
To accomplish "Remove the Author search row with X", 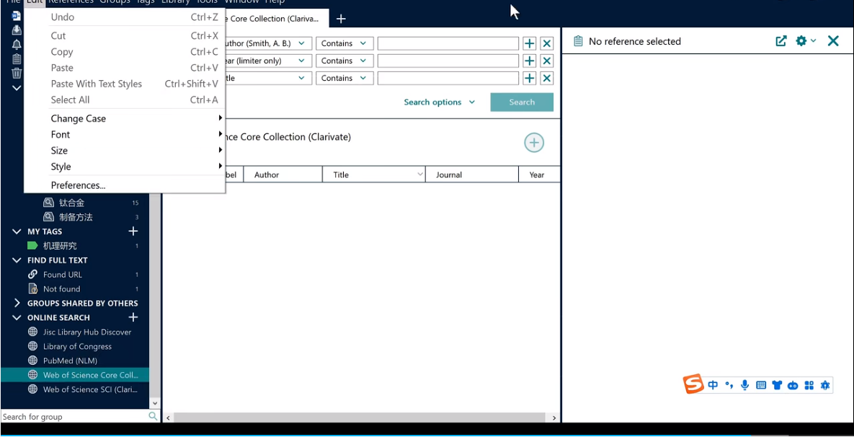I will pos(547,43).
